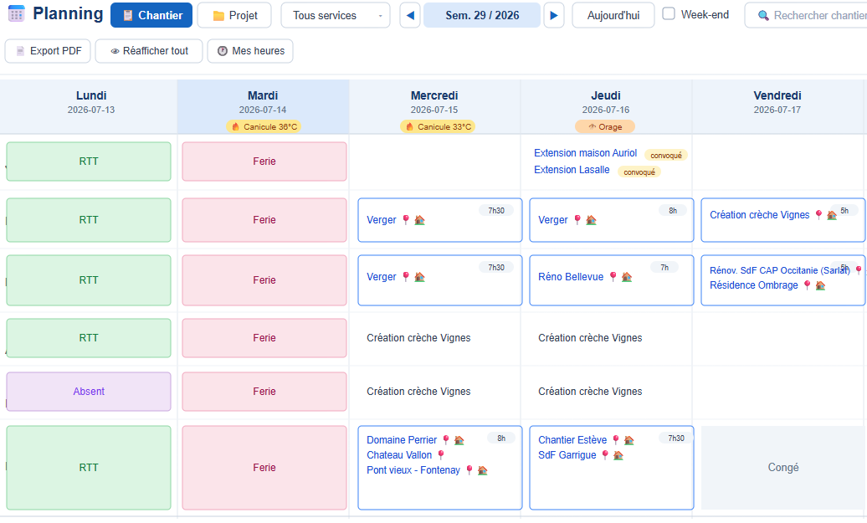Open the Mes heures view
This screenshot has width=867, height=523.
point(250,51)
